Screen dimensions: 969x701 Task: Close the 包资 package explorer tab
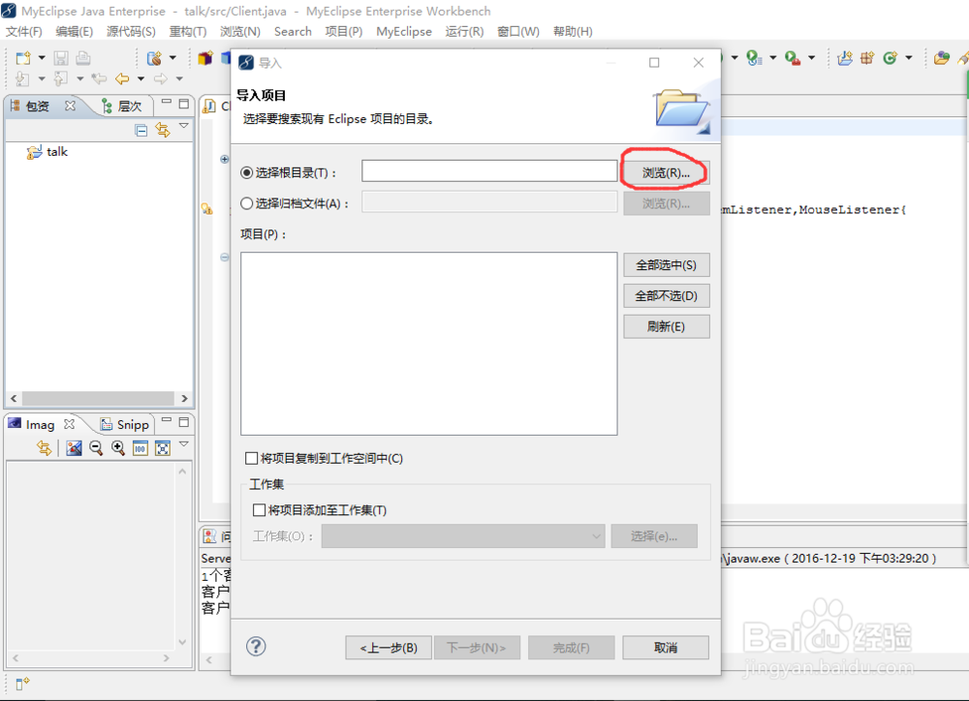[x=70, y=106]
